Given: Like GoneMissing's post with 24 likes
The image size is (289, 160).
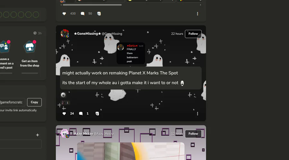Looking at the screenshot, I should (x=64, y=113).
